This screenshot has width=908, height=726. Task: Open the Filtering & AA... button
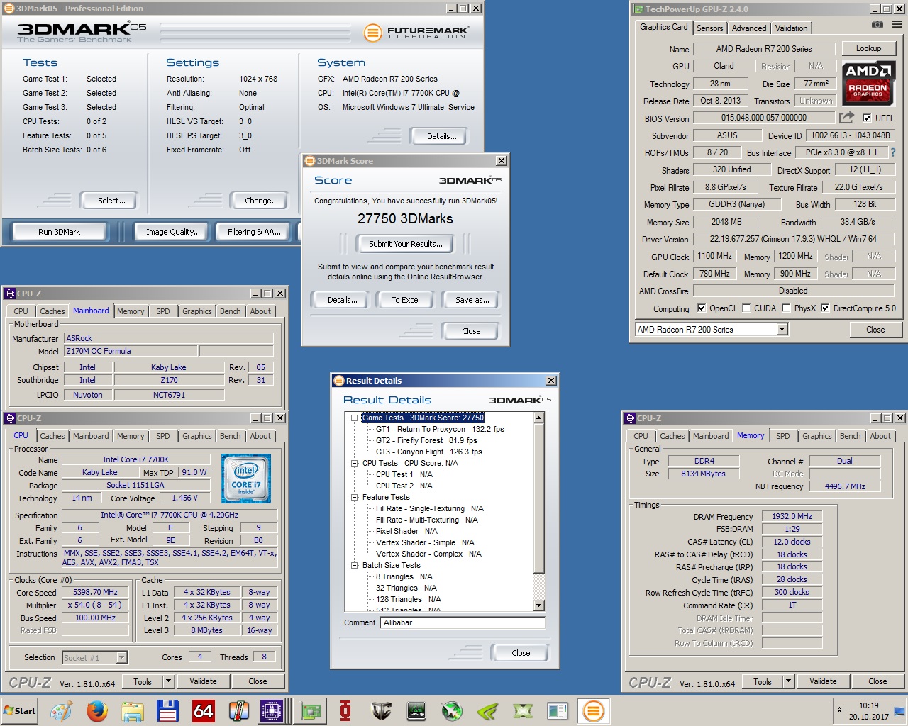click(x=254, y=232)
